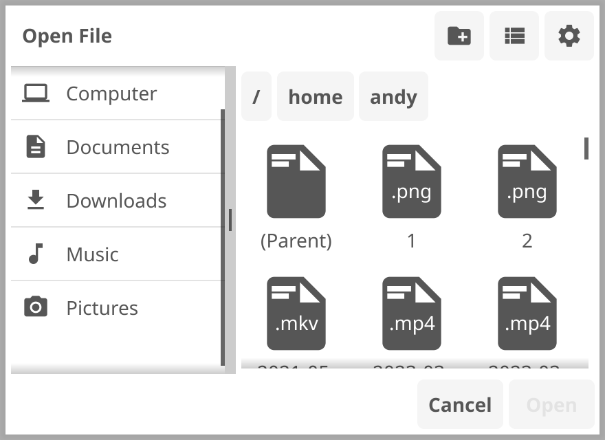The image size is (605, 440).
Task: Select the .mkv video file icon
Action: pyautogui.click(x=296, y=313)
